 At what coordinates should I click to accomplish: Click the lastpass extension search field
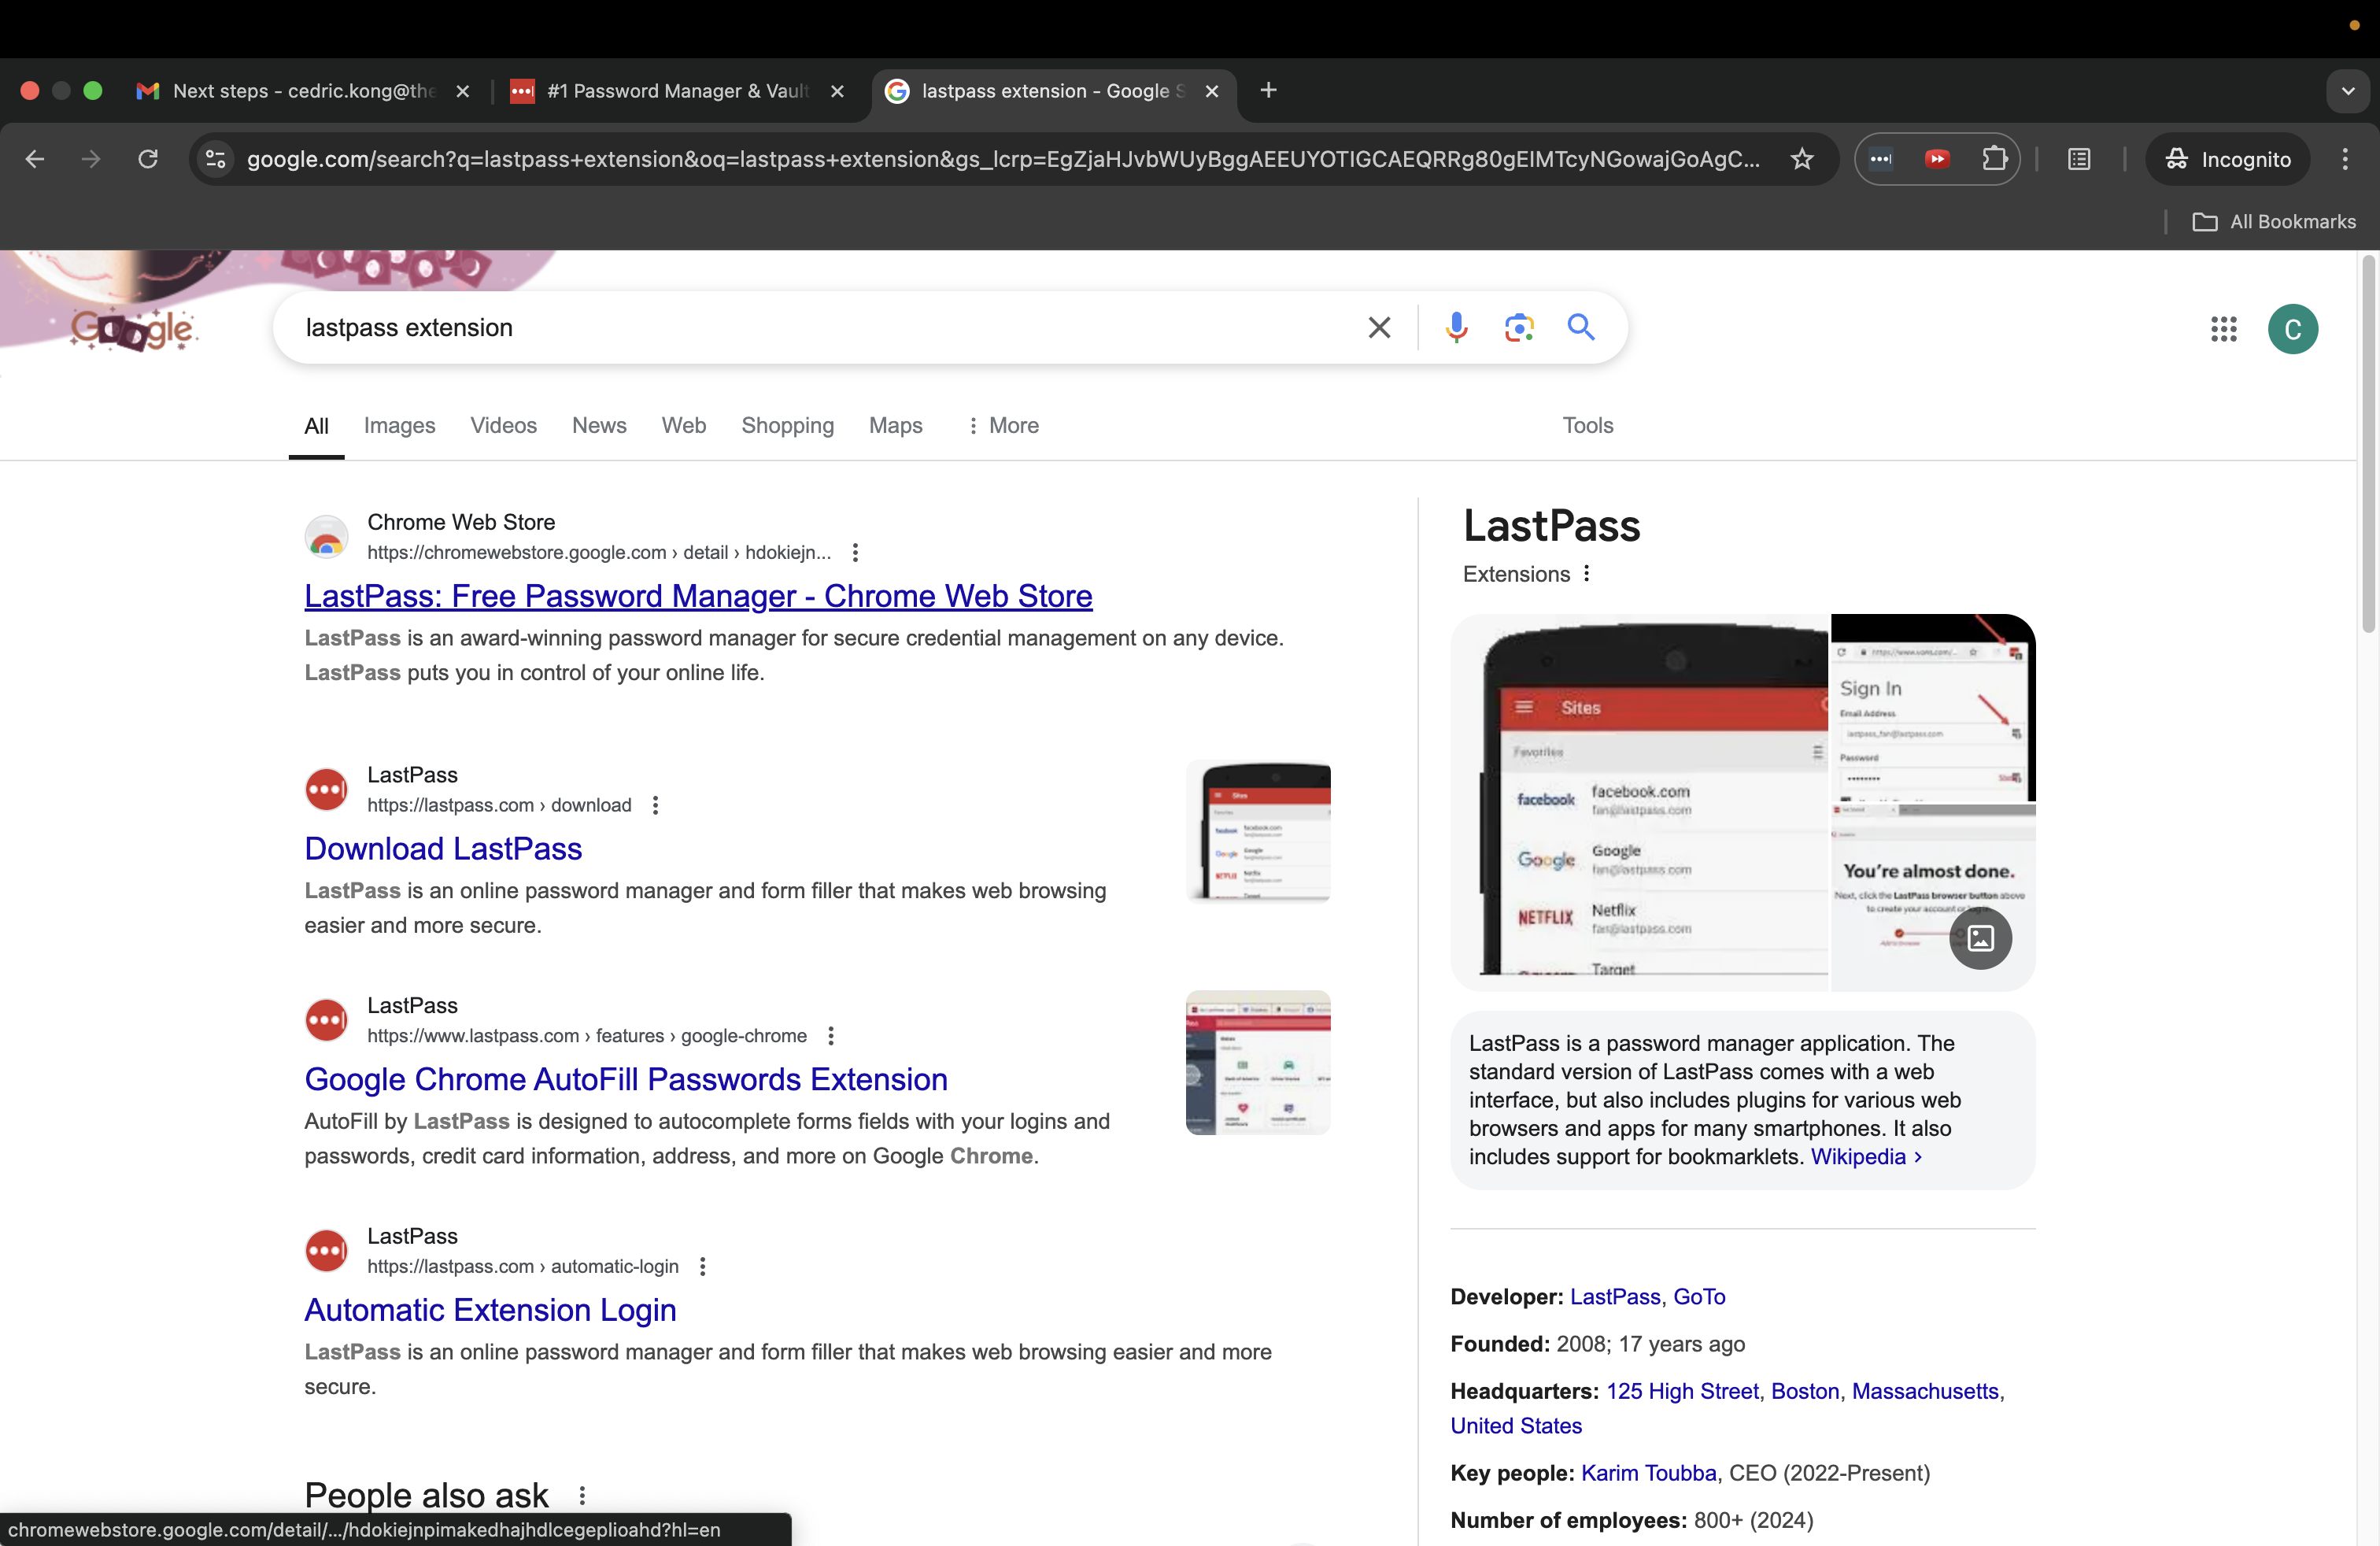coord(820,327)
